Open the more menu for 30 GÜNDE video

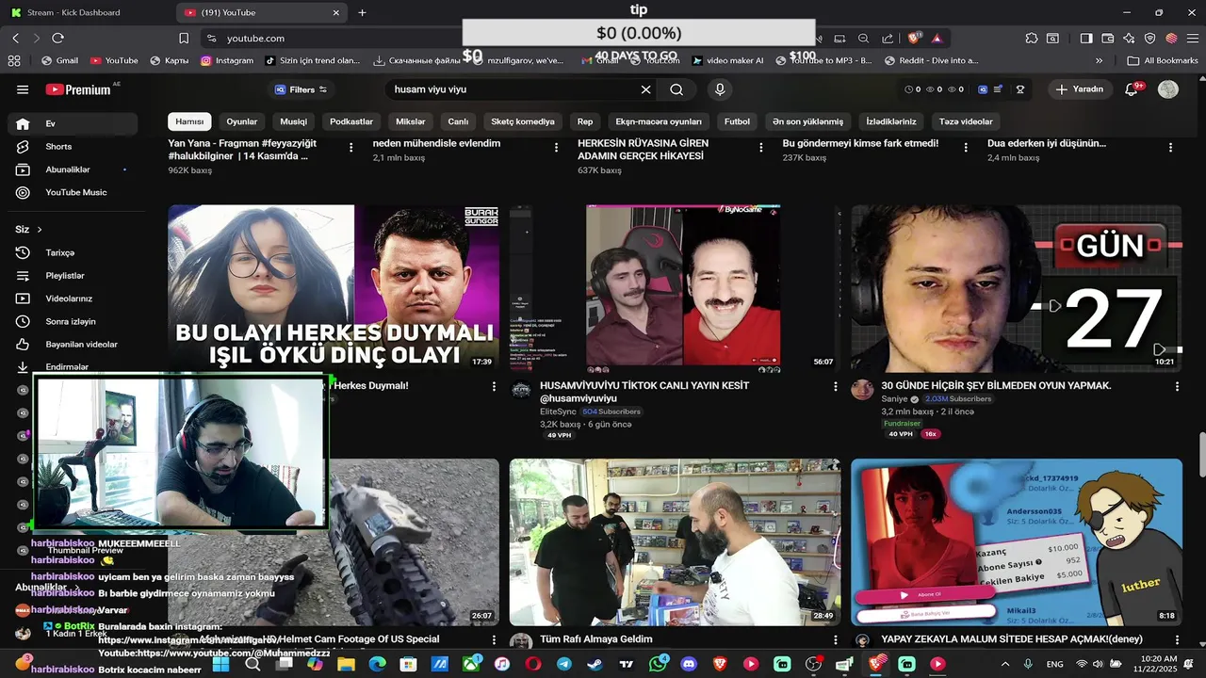pos(1177,387)
